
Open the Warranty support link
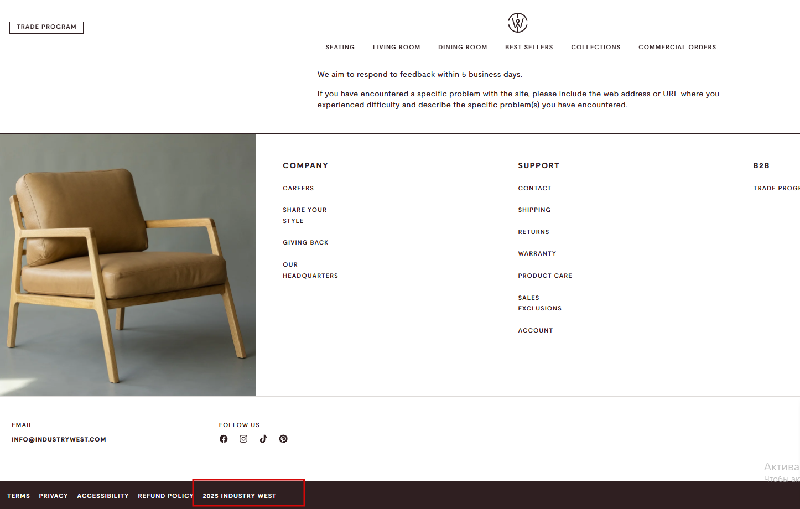[537, 254]
